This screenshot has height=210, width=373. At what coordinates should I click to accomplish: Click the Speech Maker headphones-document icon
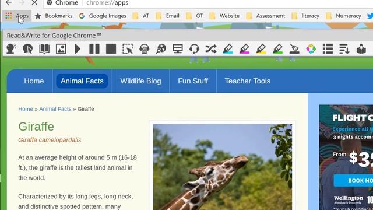click(144, 49)
